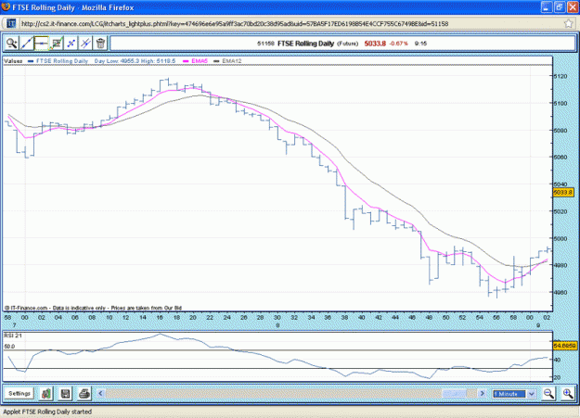
Task: Click the Firefox address bar URL
Action: click(235, 24)
